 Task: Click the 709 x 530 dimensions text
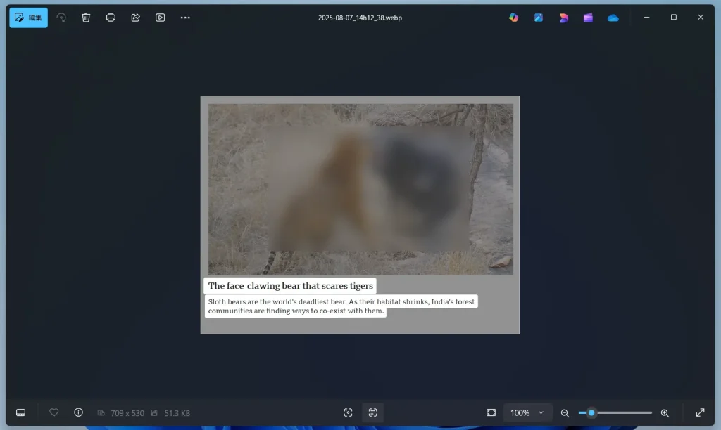point(127,413)
